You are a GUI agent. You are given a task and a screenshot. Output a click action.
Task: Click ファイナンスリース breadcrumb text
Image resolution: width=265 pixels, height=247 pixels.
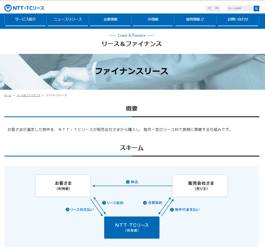pos(56,95)
